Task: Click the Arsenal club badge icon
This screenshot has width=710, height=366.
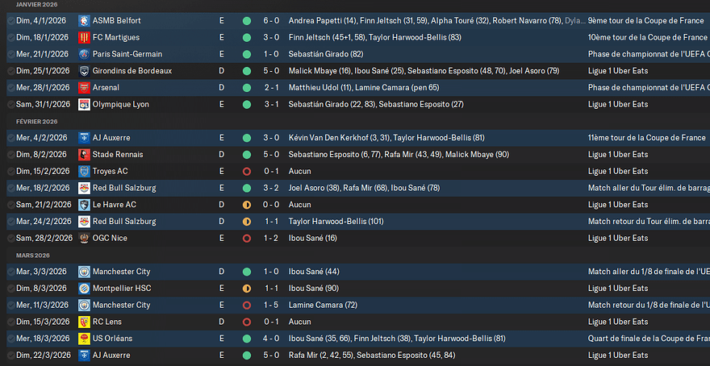Action: pyautogui.click(x=84, y=88)
